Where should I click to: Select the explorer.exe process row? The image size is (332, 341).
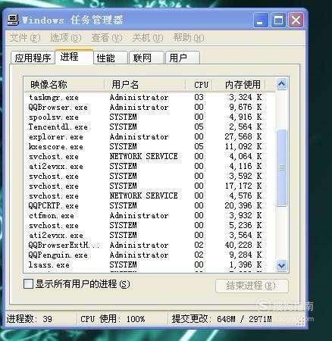pos(149,136)
